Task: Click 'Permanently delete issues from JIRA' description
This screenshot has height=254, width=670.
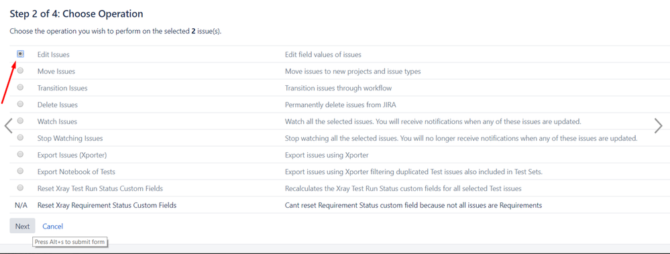Action: (340, 105)
